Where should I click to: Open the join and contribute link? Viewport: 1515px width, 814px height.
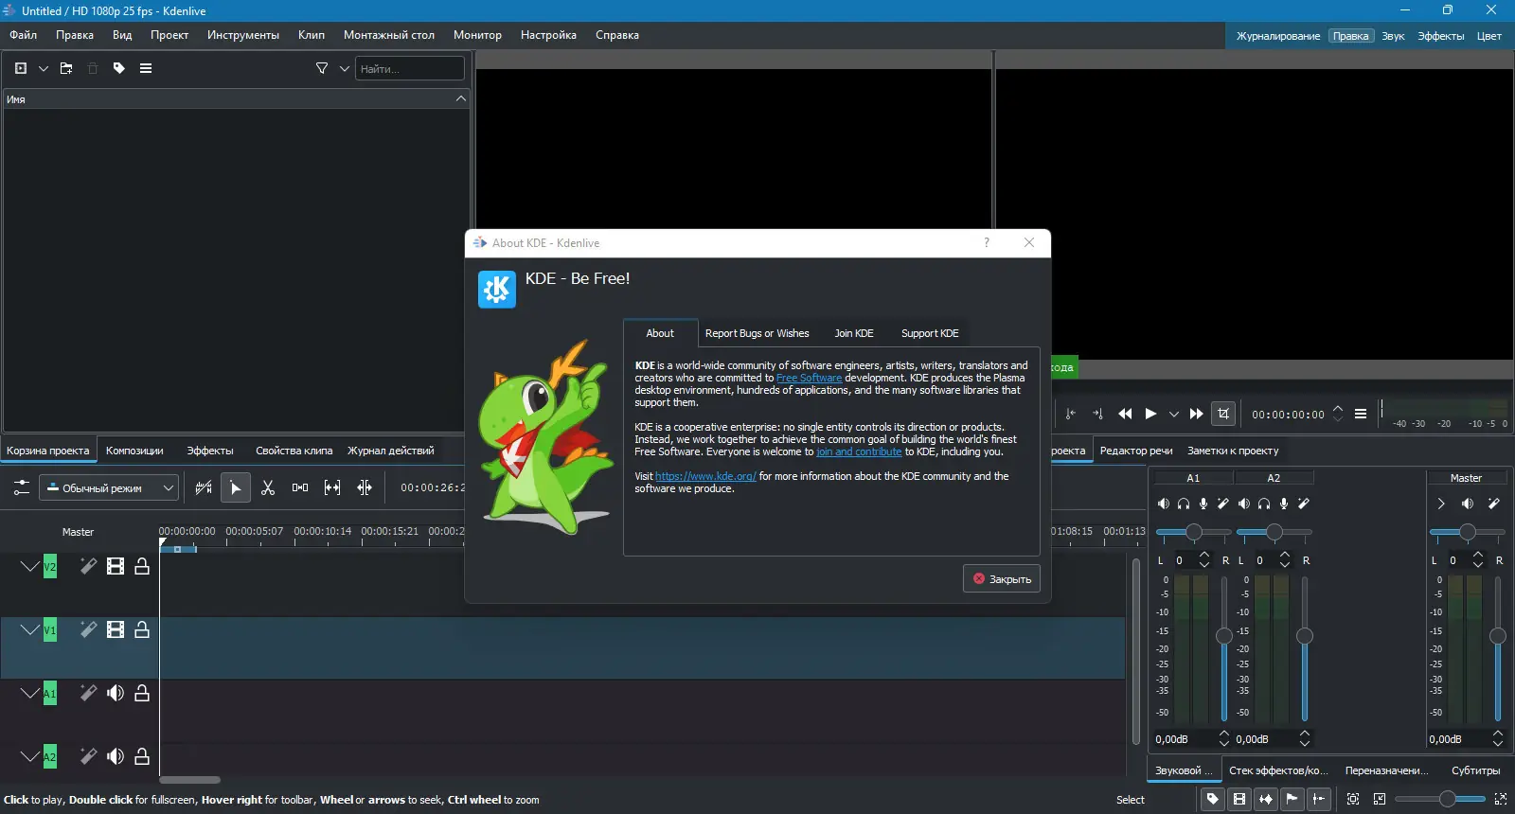coord(859,451)
